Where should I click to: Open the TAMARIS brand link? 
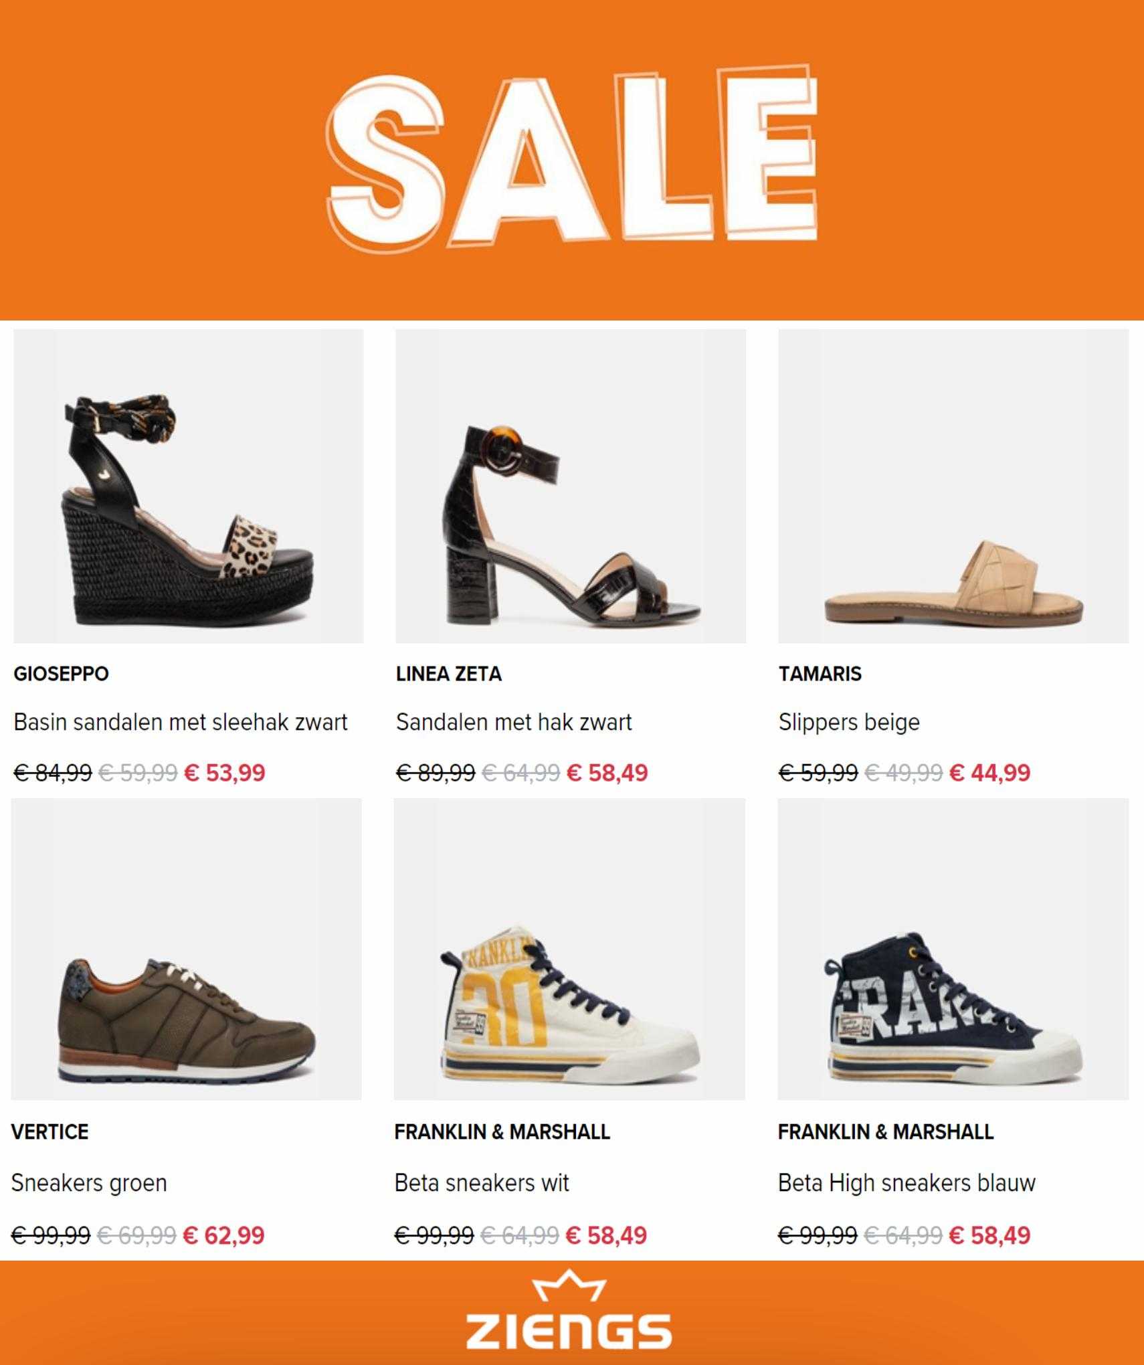[x=820, y=674]
